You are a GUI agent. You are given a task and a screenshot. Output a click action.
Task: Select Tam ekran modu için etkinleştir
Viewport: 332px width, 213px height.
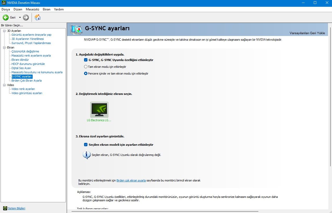click(86, 67)
